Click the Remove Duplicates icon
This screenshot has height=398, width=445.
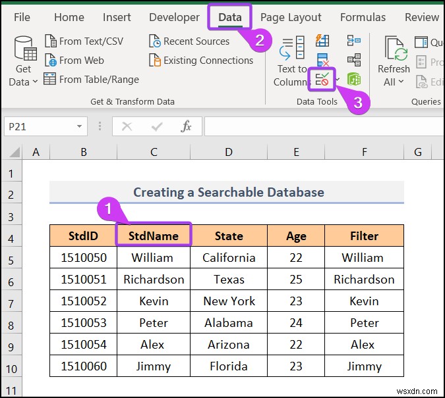pyautogui.click(x=322, y=61)
